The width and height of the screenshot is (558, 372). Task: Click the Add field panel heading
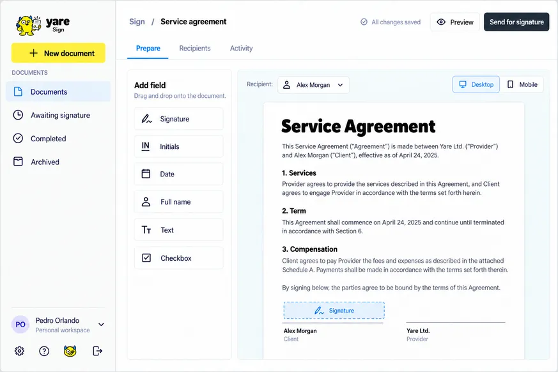pyautogui.click(x=150, y=86)
